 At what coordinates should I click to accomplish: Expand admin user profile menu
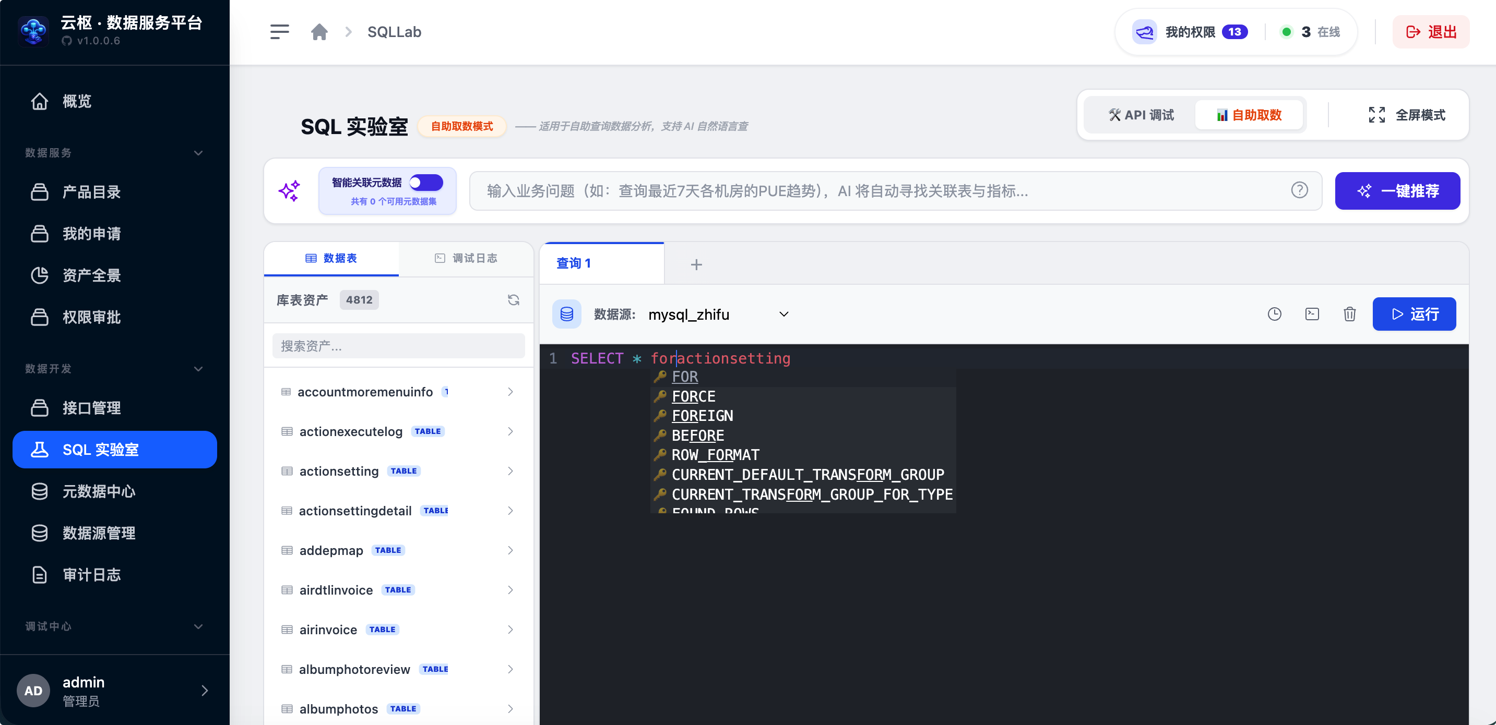click(205, 690)
